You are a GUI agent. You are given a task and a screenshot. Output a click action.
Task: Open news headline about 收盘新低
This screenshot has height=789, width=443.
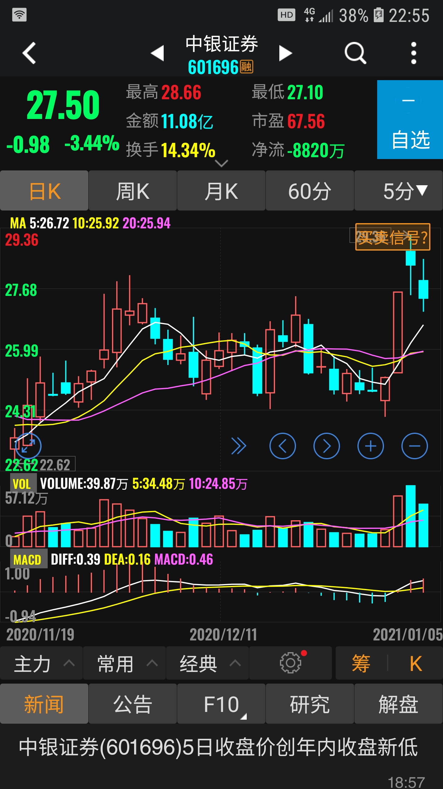[x=218, y=747]
